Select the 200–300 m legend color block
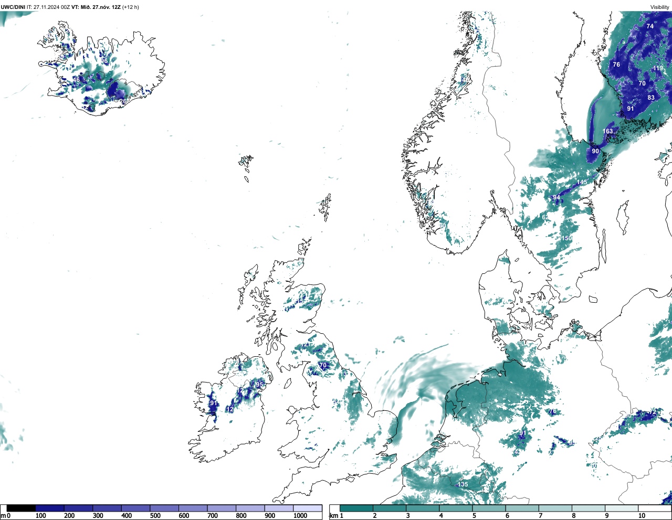The height and width of the screenshot is (520, 672). [x=79, y=508]
